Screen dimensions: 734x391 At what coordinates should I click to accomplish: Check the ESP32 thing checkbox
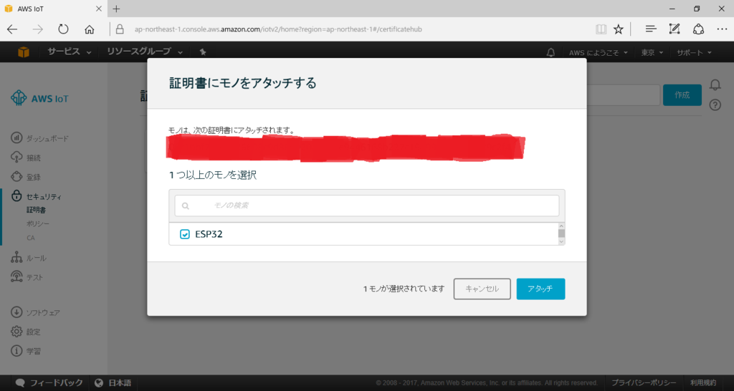point(185,234)
